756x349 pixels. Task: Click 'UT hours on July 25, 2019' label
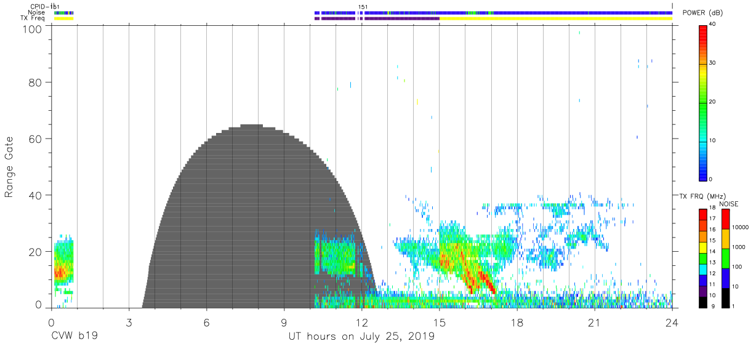[x=362, y=337]
